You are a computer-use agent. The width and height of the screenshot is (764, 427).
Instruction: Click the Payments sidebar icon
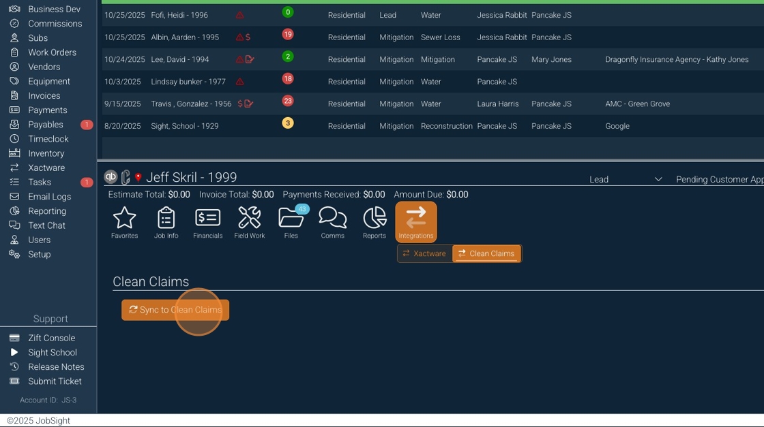click(x=14, y=110)
